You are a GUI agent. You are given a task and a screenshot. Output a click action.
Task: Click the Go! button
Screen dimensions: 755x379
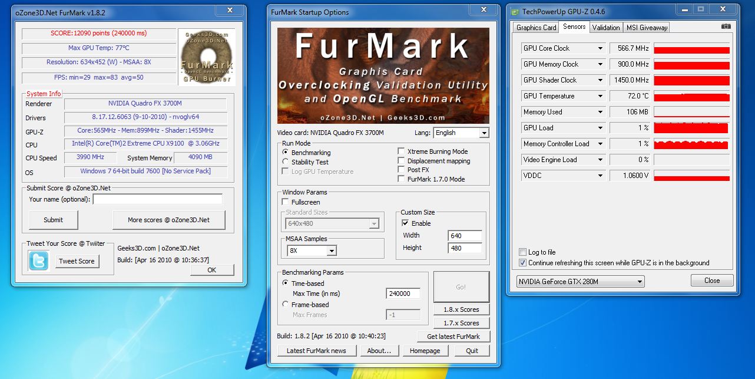click(461, 287)
